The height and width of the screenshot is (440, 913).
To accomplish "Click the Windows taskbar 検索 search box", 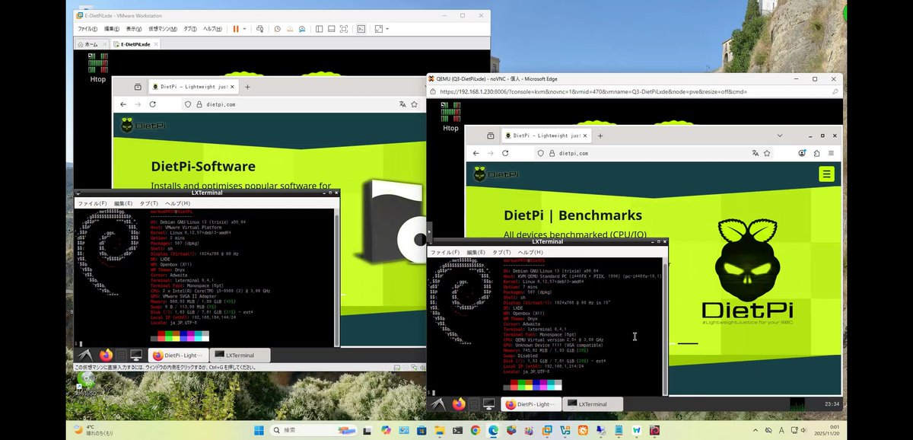I will (x=313, y=430).
